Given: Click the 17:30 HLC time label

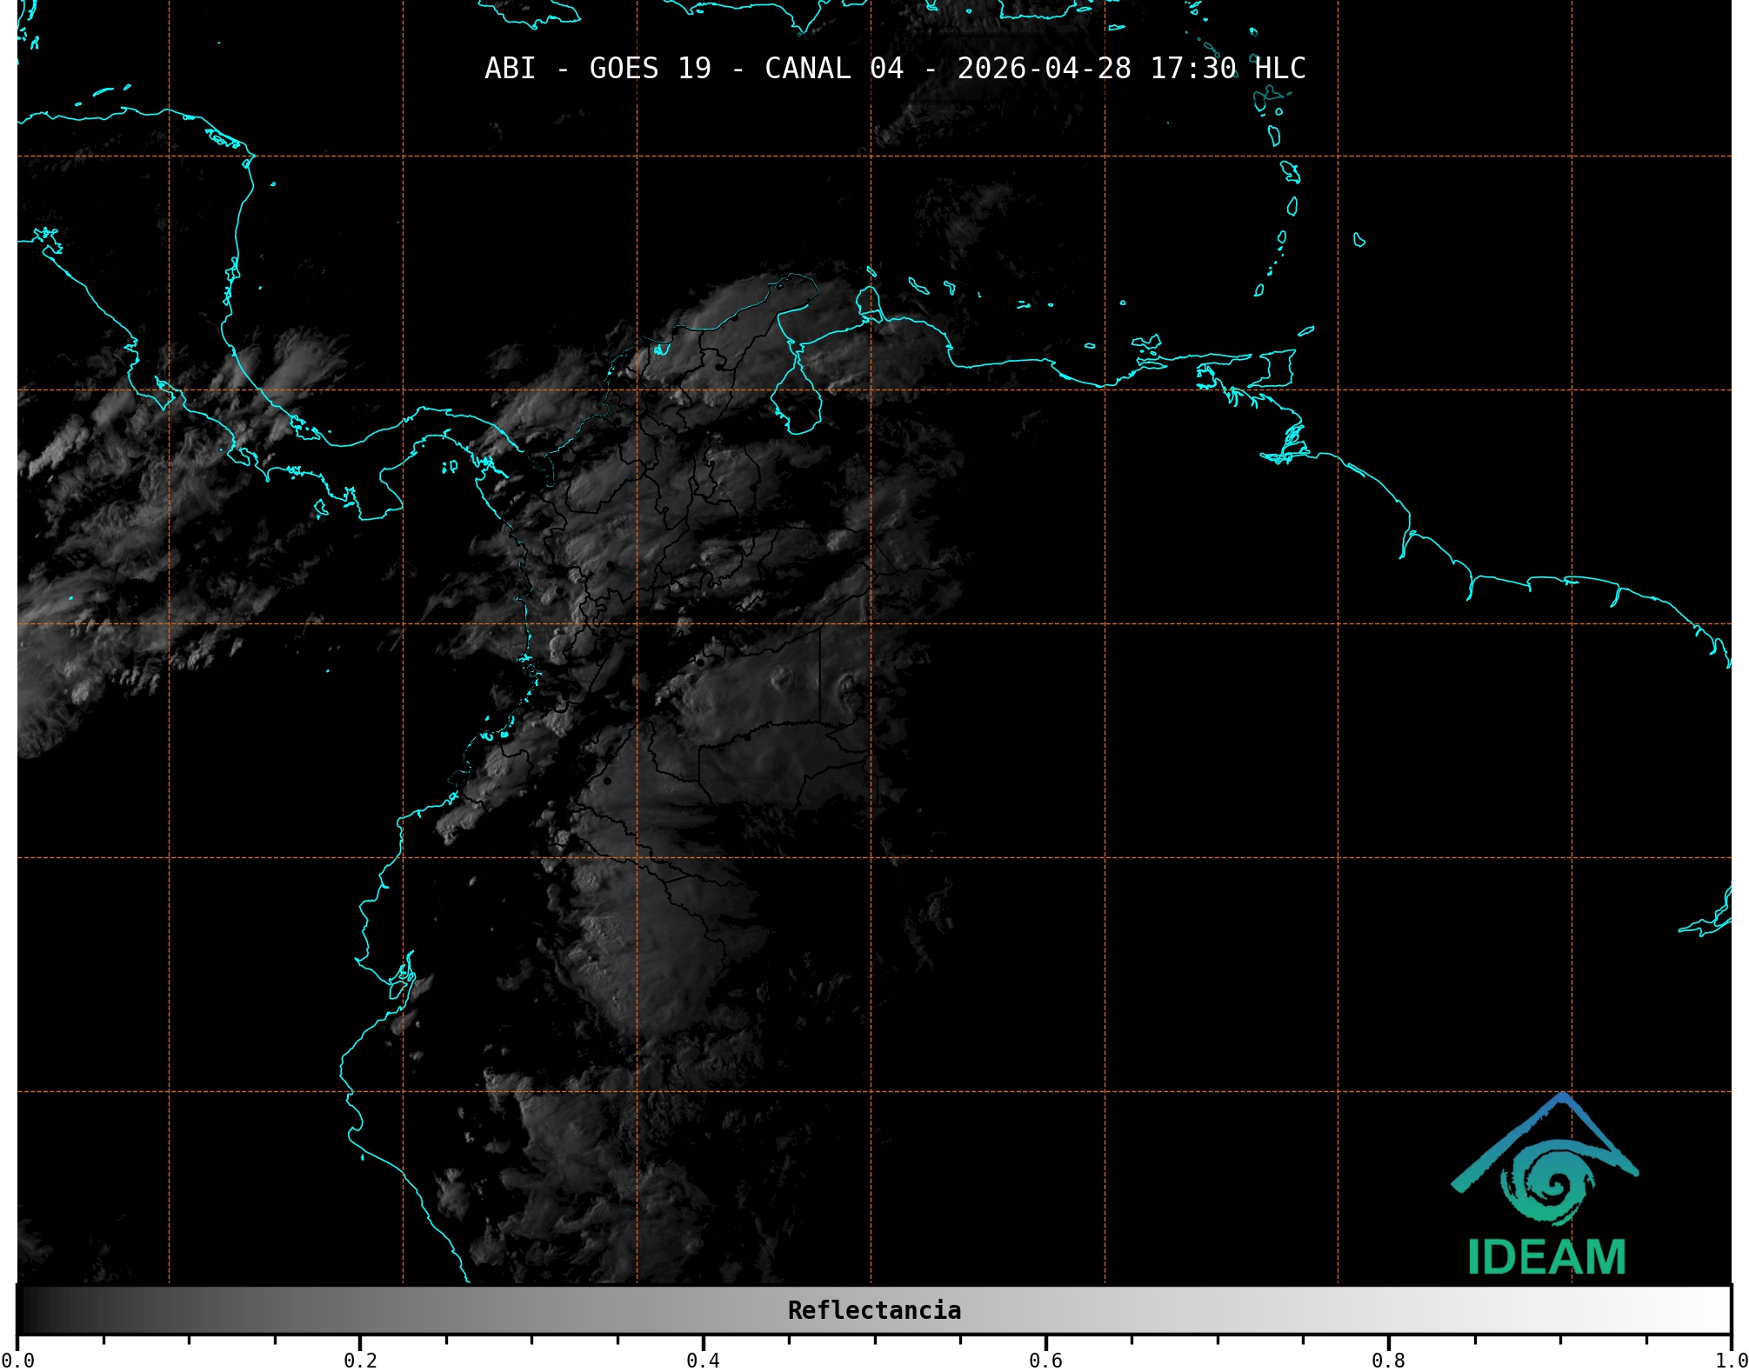Looking at the screenshot, I should (x=1227, y=68).
